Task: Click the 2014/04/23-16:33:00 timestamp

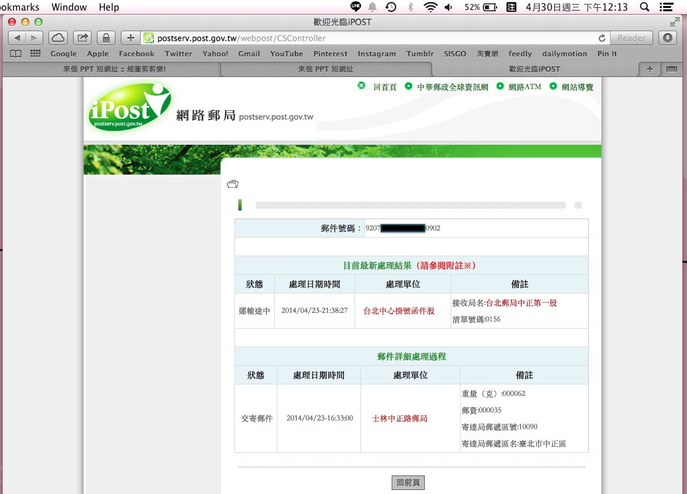Action: [x=320, y=418]
